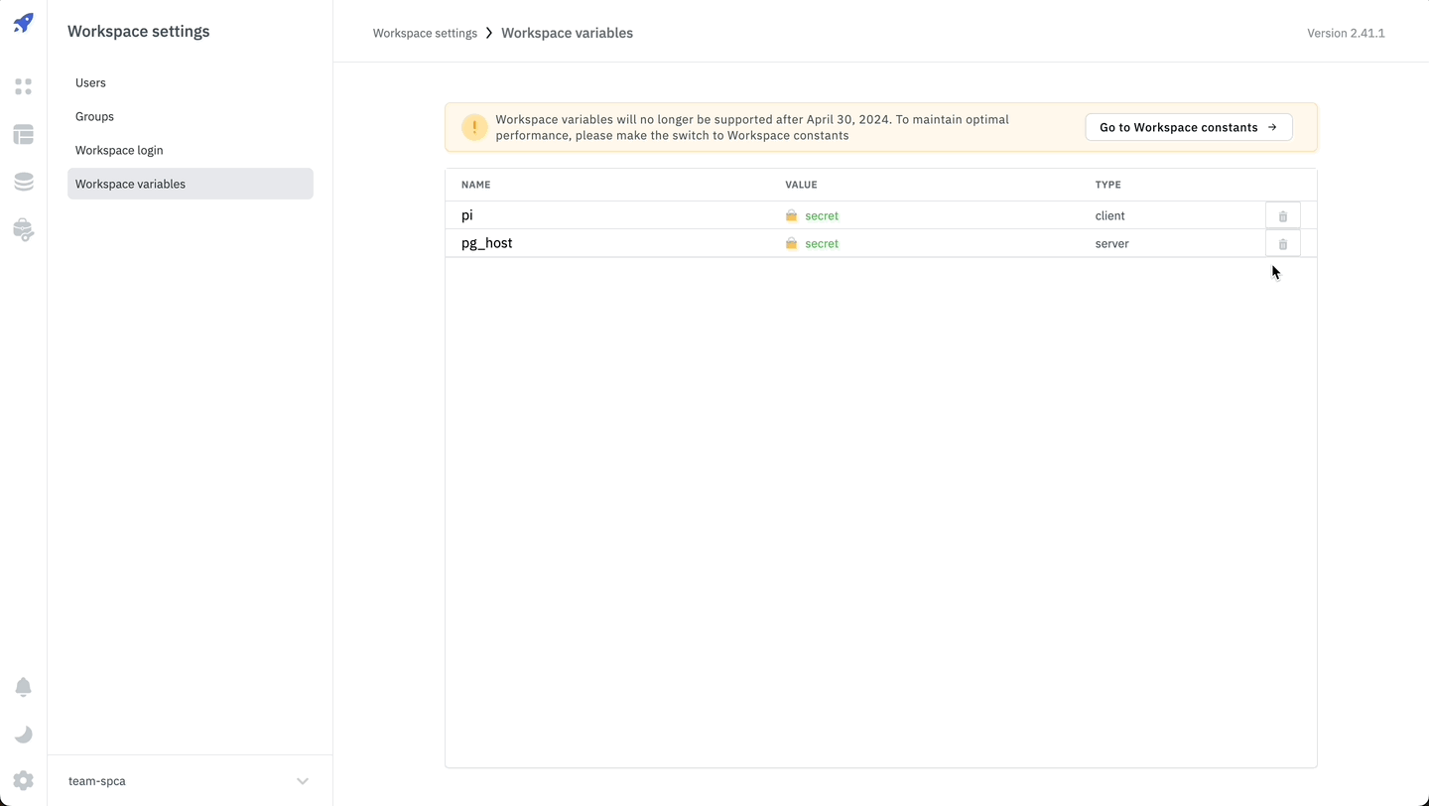
Task: Click Go to Workspace constants button
Action: point(1188,127)
